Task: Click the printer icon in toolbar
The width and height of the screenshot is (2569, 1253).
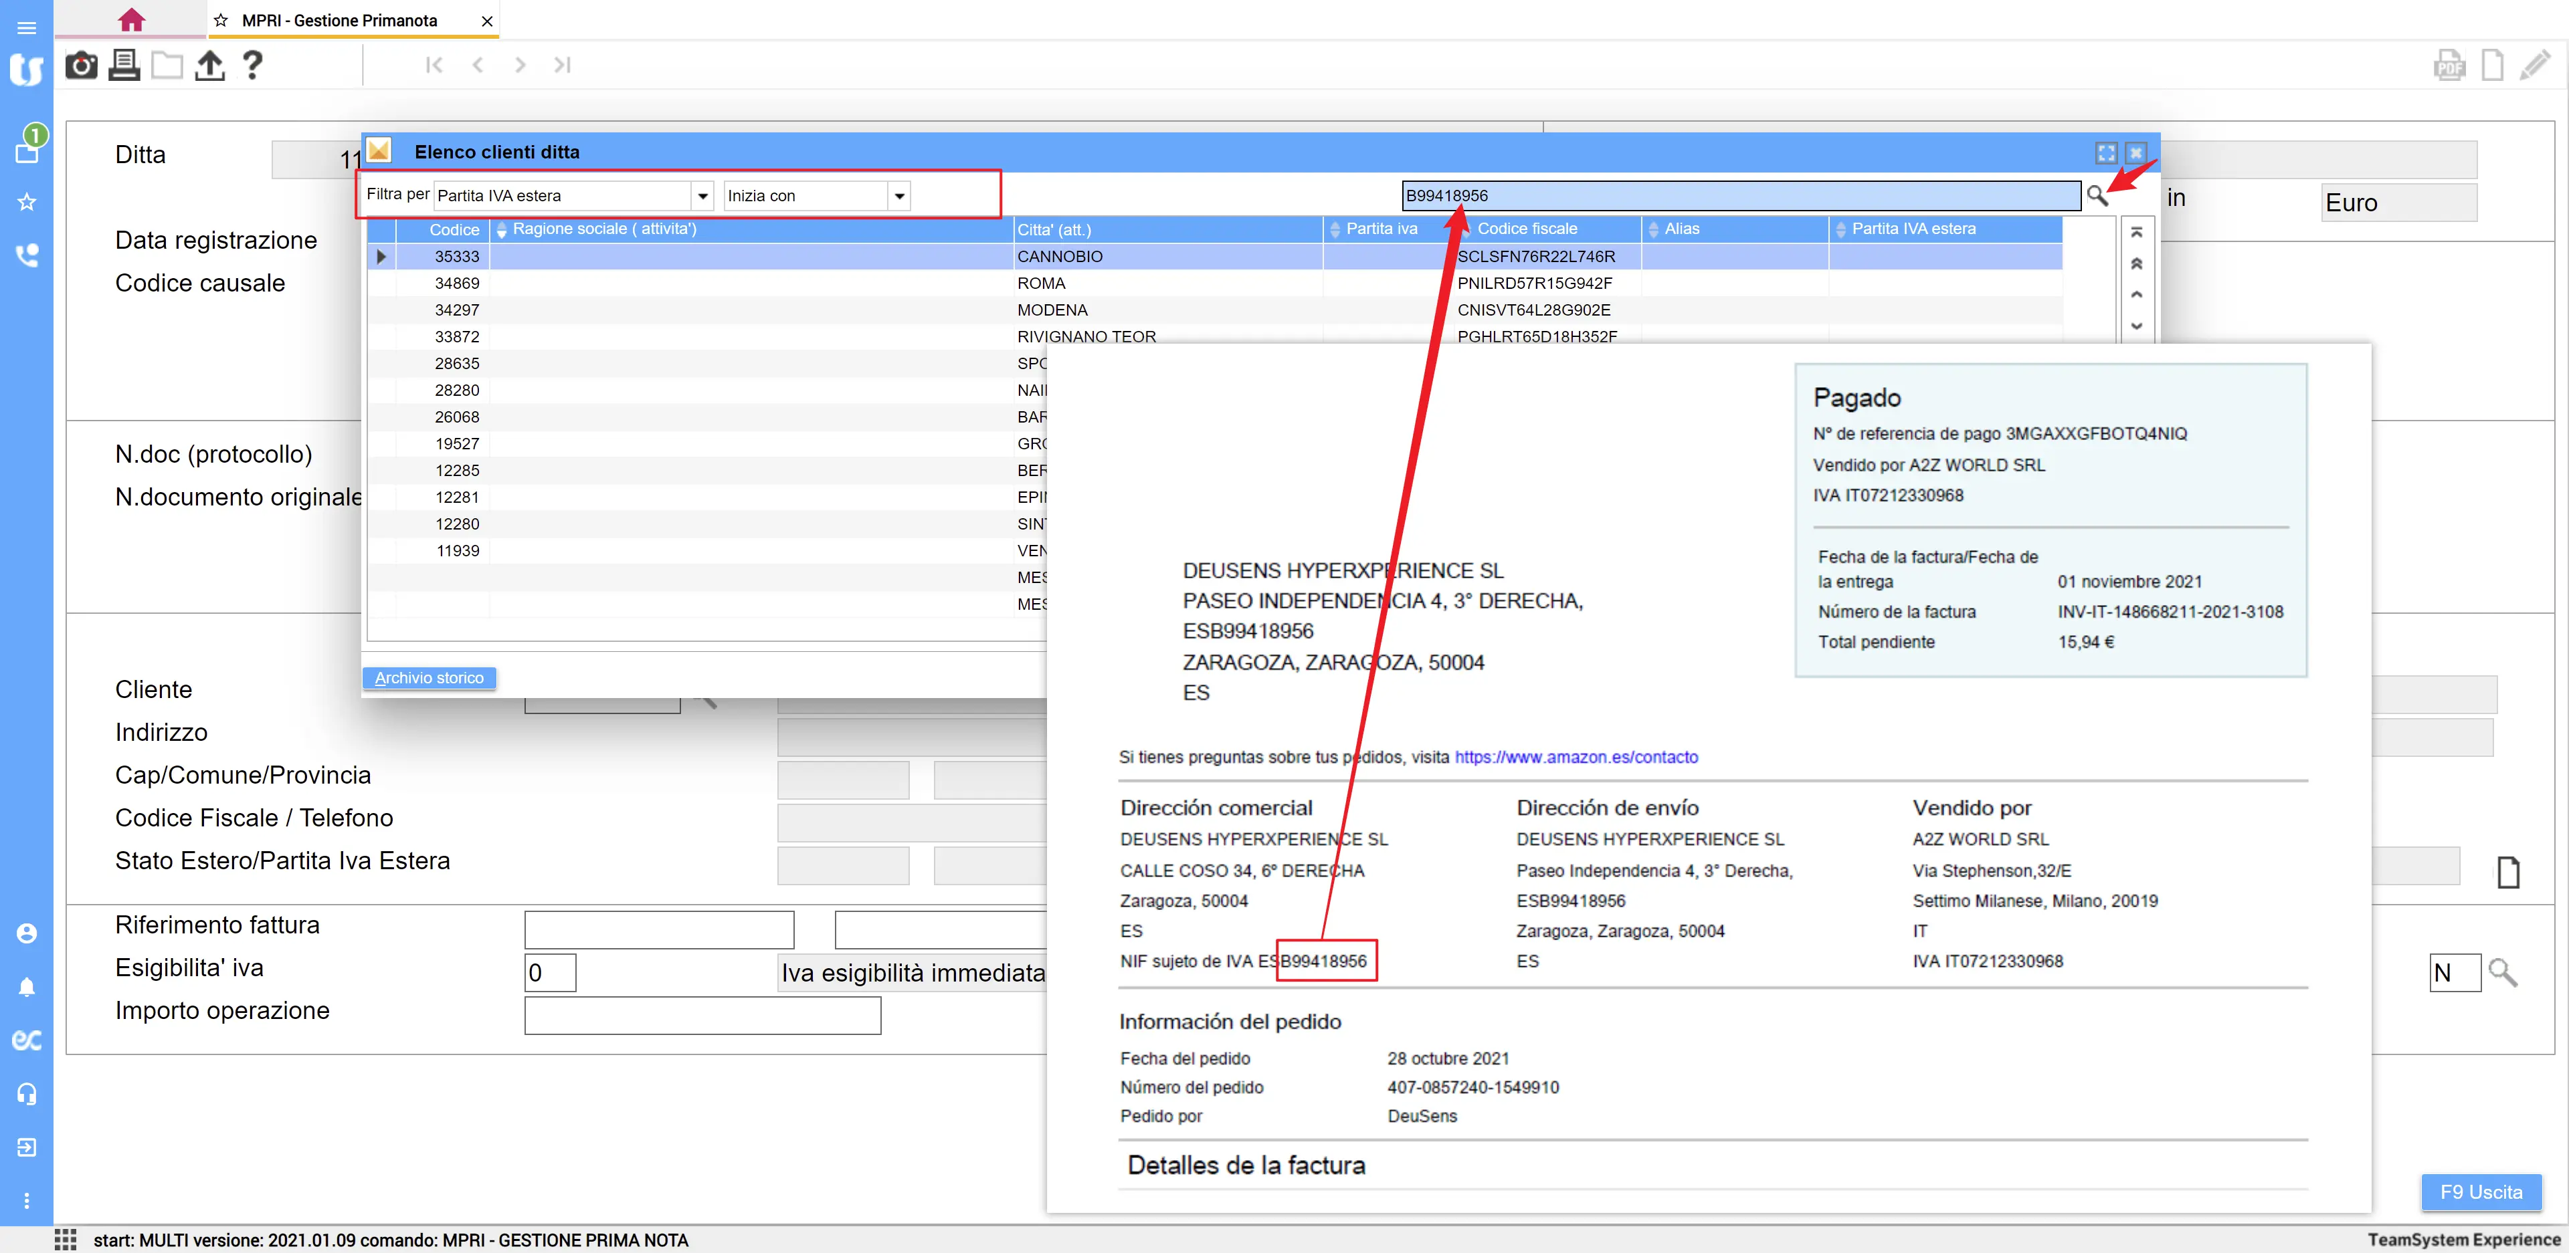Action: (124, 66)
